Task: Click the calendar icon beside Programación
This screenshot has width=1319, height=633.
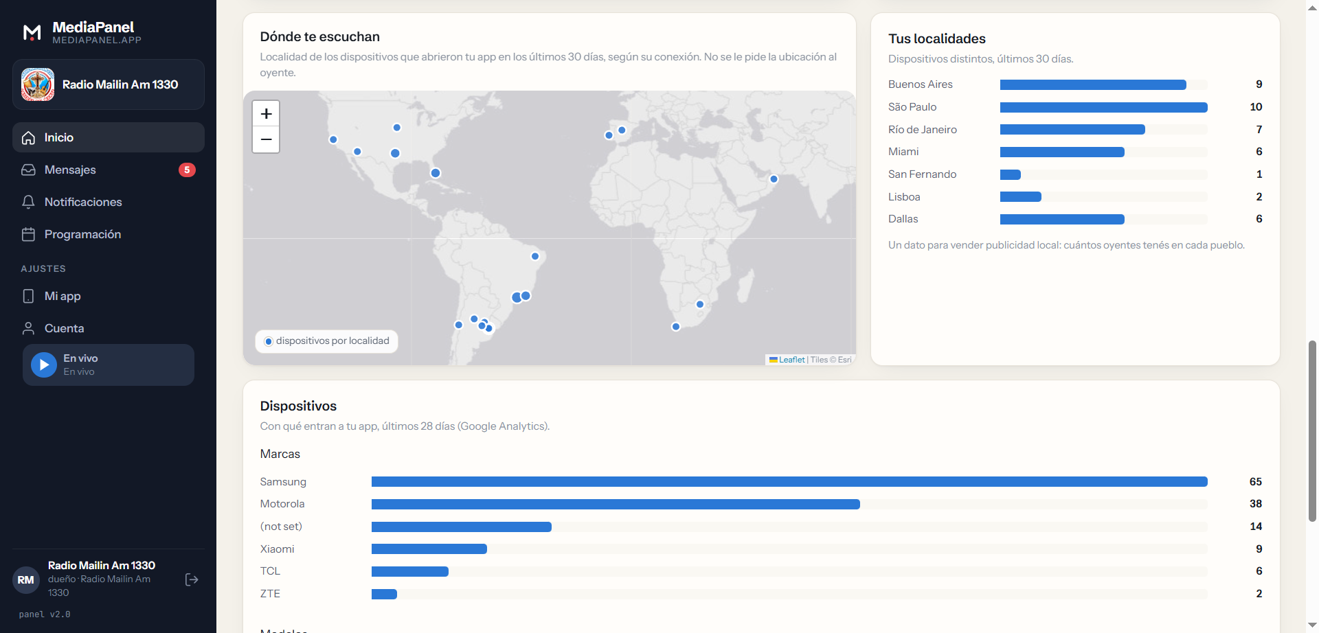Action: pyautogui.click(x=28, y=234)
